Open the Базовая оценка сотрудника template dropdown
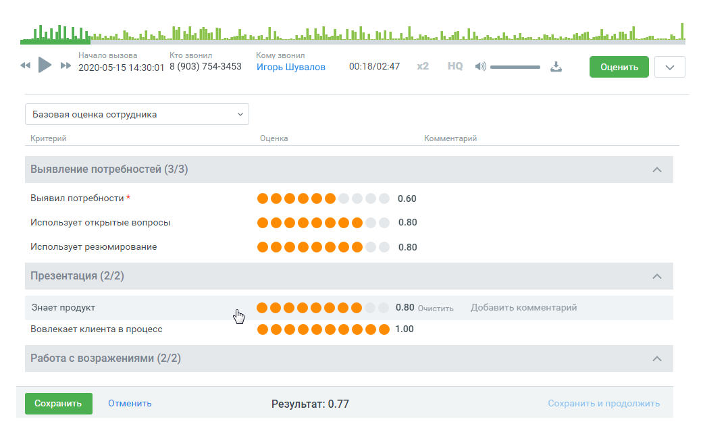This screenshot has height=428, width=701. pos(136,114)
